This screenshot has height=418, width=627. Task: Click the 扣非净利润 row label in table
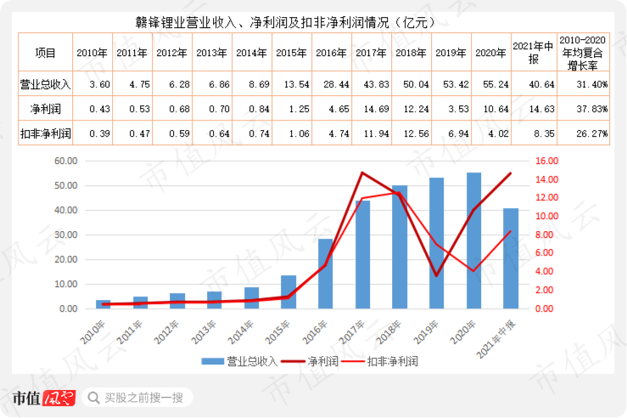click(x=45, y=133)
